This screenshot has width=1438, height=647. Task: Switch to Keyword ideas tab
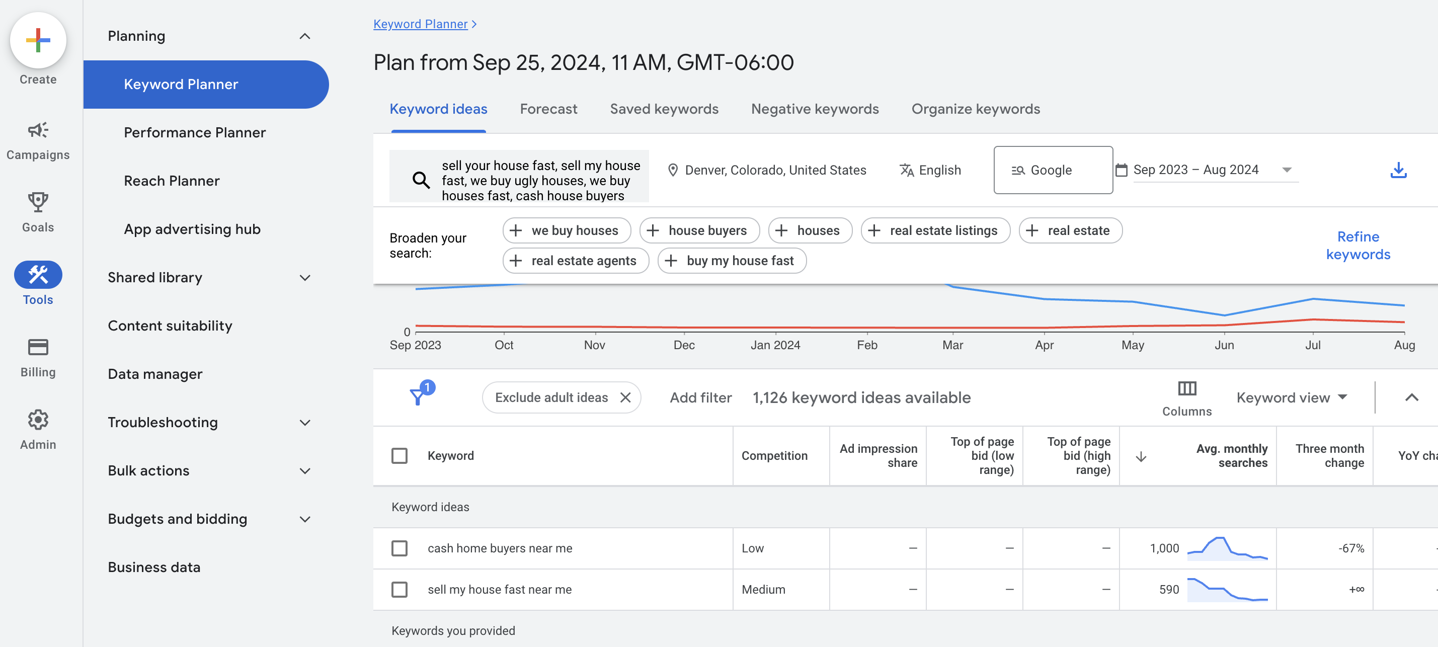(438, 109)
